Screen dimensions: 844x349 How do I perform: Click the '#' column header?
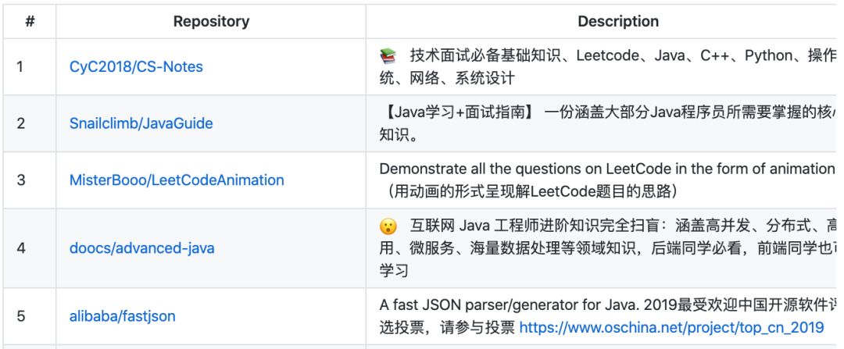(30, 22)
